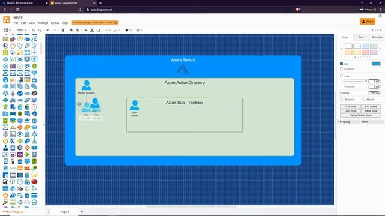Select the Page 1 tab
385x216 pixels.
pyautogui.click(x=65, y=212)
